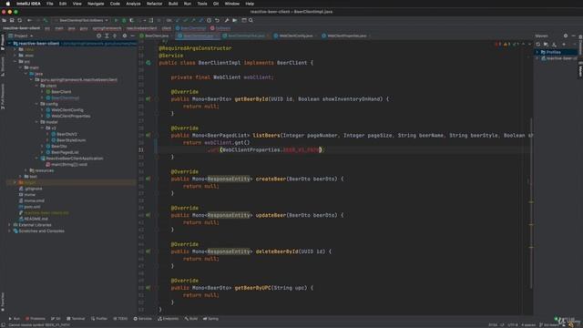Expand Scratches and Consoles node
Image resolution: width=583 pixels, height=328 pixels.
[9, 231]
